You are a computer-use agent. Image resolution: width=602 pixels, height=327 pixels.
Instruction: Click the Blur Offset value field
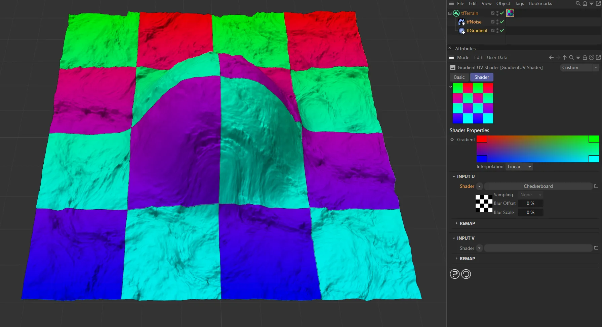tap(530, 203)
